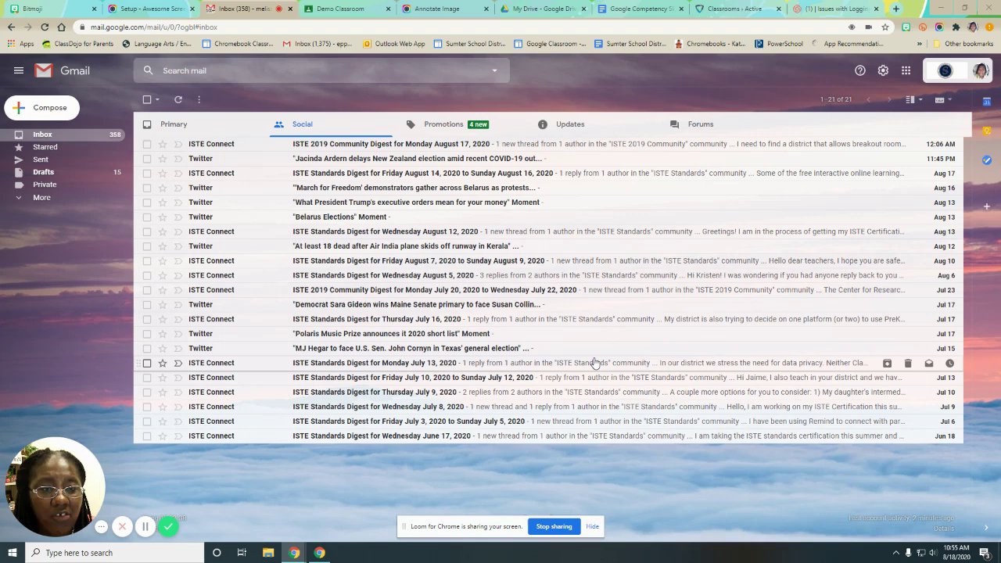Screen dimensions: 1001x563
Task: Tick the select-all checkbox
Action: point(147,99)
